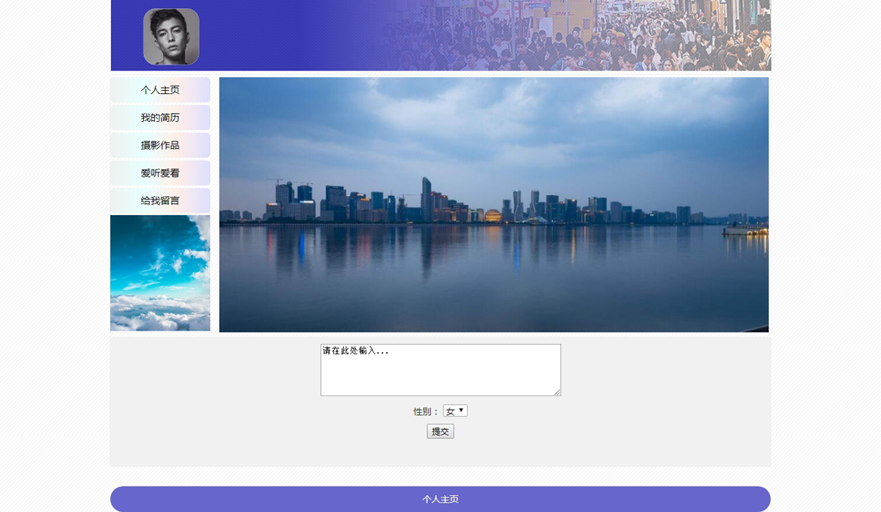Click the 性别： label text
The image size is (881, 512).
(427, 412)
